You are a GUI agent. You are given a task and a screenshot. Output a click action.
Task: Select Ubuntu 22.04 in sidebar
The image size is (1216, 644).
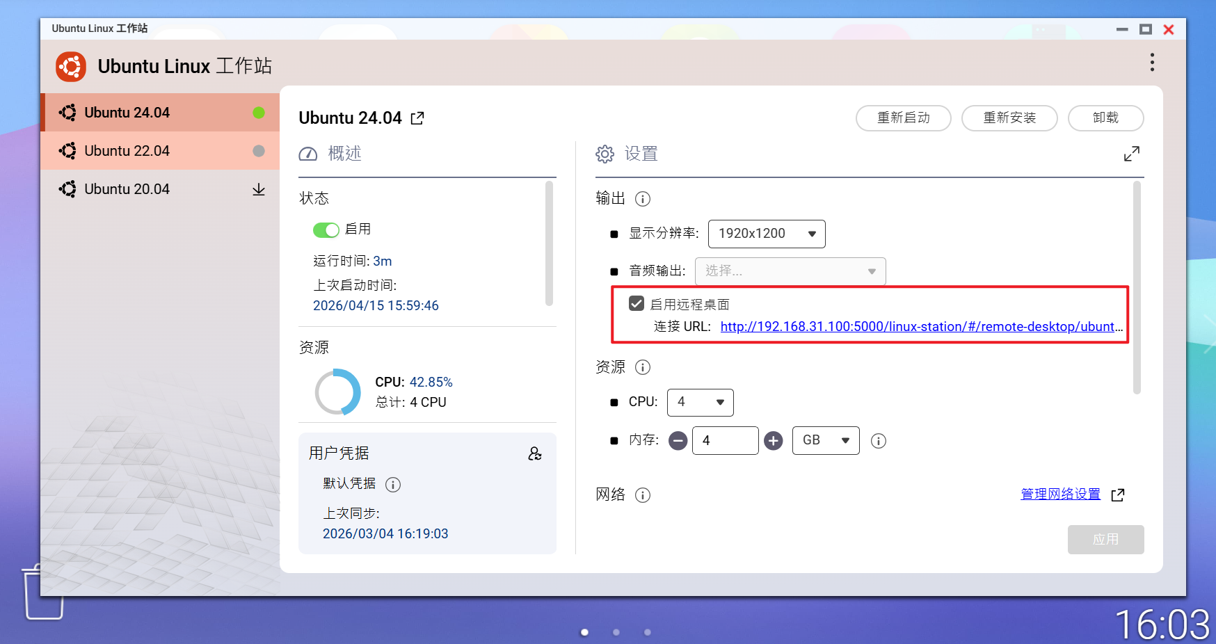click(160, 151)
